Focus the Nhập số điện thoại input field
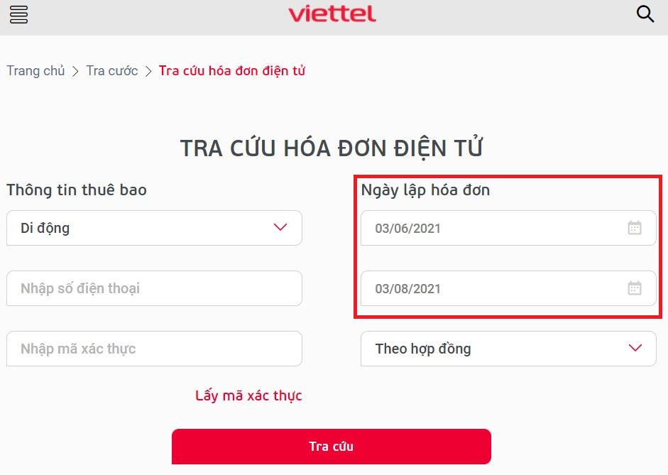The height and width of the screenshot is (475, 668). click(154, 288)
